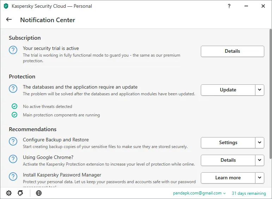Click info icon beside Install Kaspersky Password Manager
Image resolution: width=272 pixels, height=199 pixels.
click(x=13, y=176)
